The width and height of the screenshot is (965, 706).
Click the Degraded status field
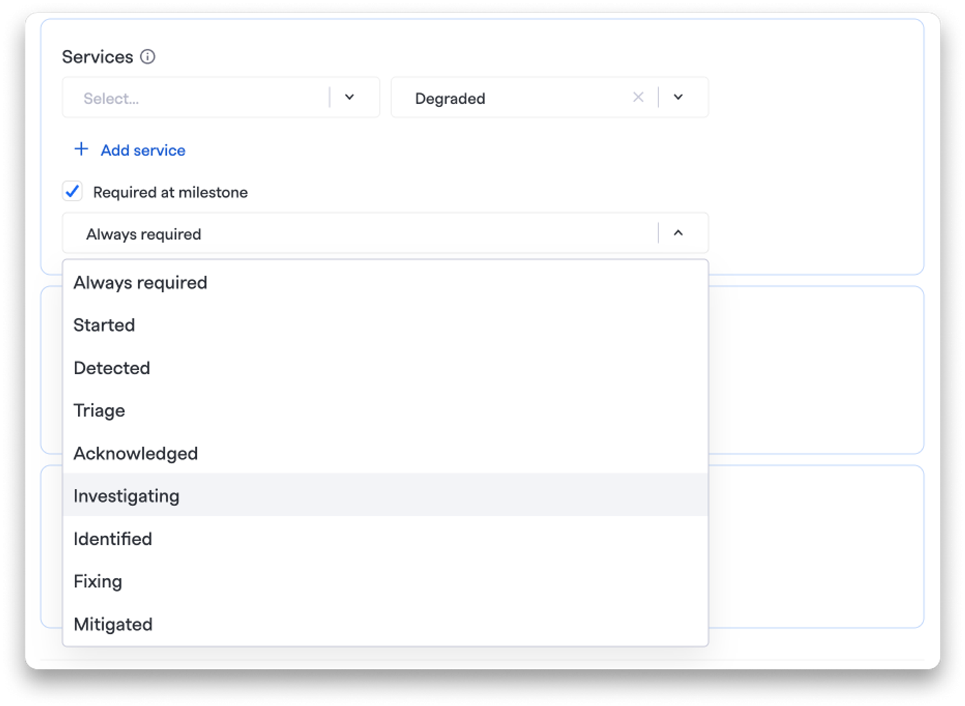pyautogui.click(x=549, y=97)
